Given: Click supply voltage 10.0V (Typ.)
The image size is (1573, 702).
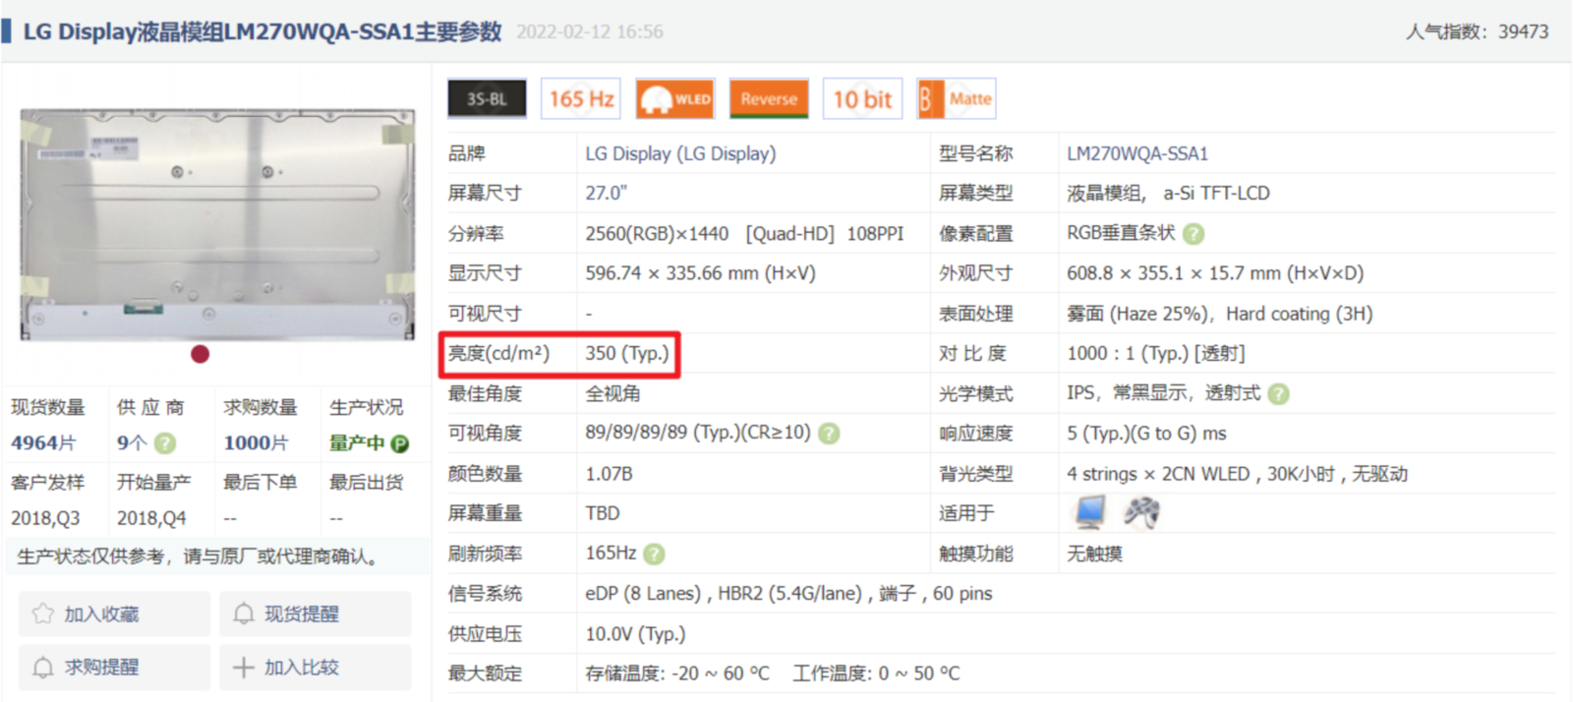Looking at the screenshot, I should [635, 634].
